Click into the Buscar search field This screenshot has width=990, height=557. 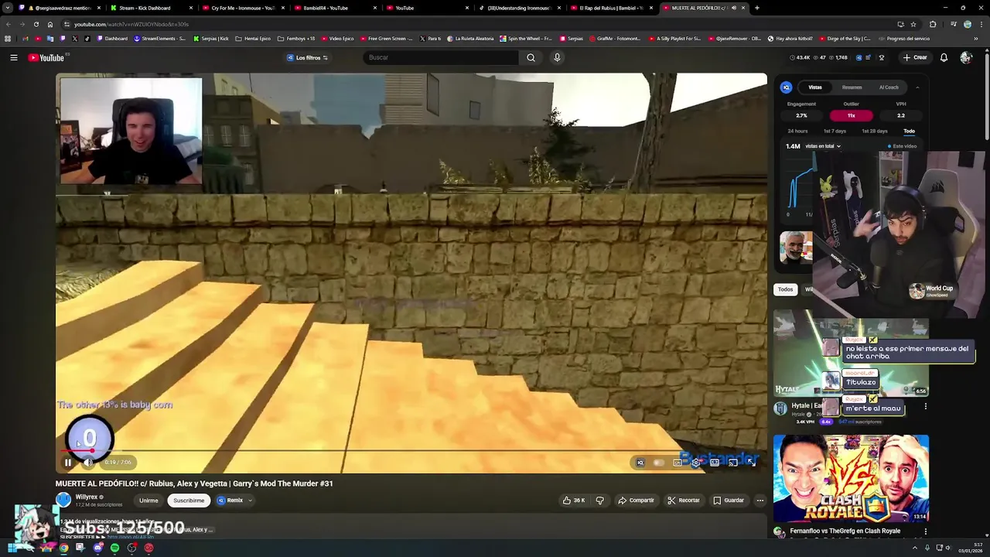click(441, 57)
